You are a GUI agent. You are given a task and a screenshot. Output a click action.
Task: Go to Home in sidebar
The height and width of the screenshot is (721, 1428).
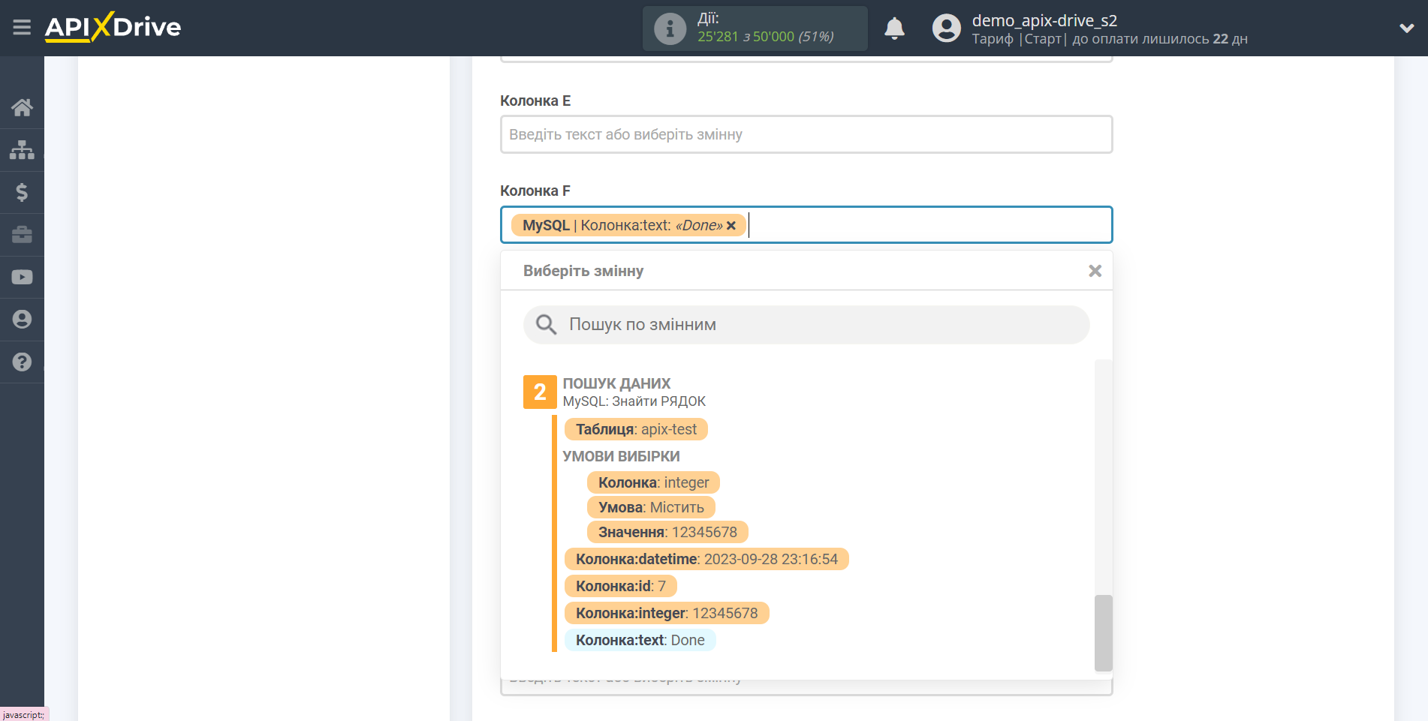[x=22, y=107]
